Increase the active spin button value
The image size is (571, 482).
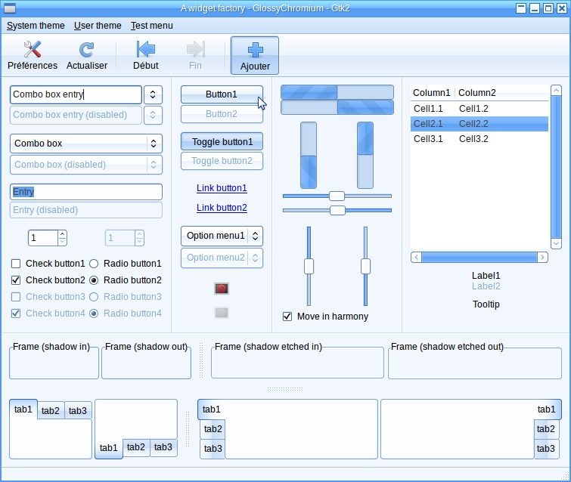click(62, 234)
